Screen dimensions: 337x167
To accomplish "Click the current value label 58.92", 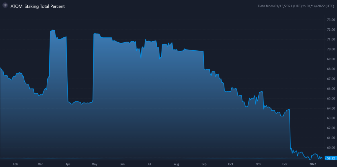I will pyautogui.click(x=330, y=158).
